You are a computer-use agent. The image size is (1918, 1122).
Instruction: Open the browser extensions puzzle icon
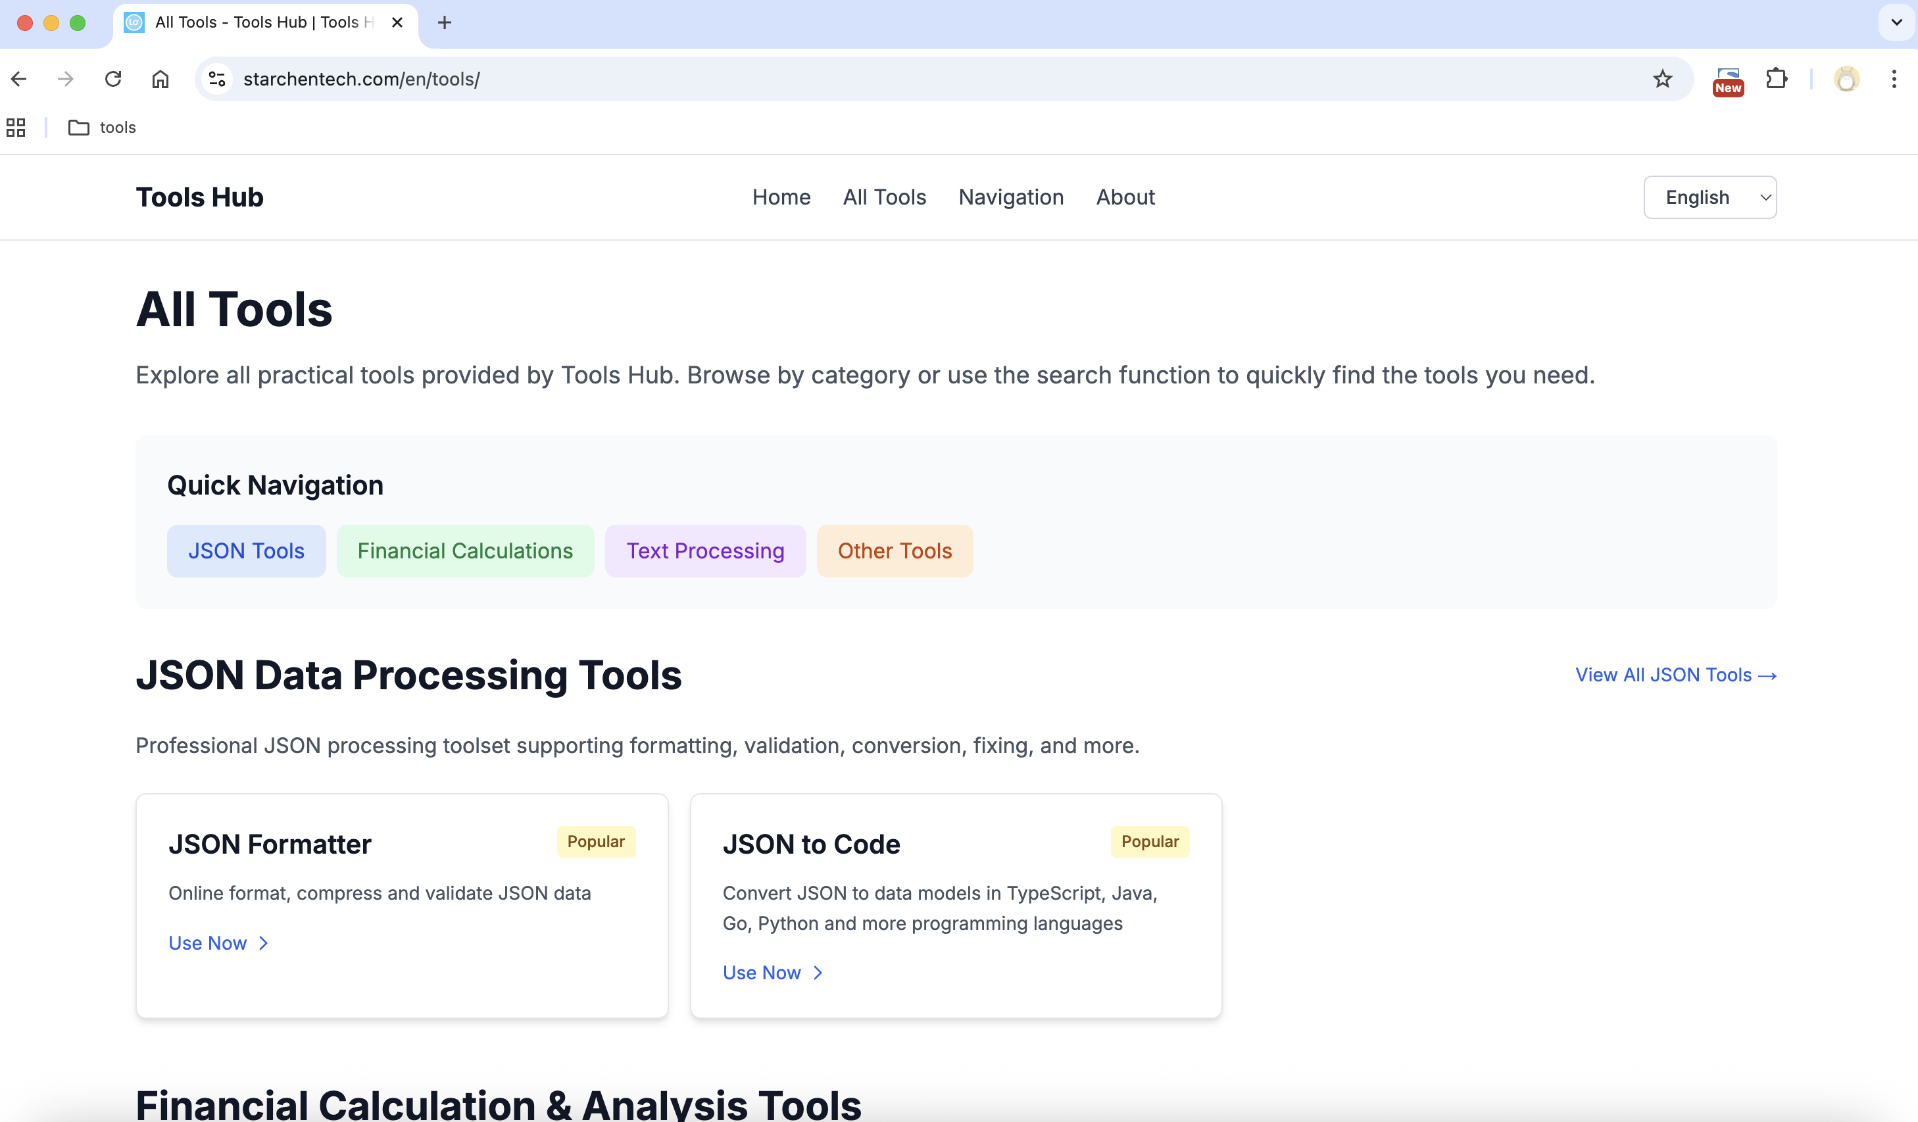click(x=1777, y=78)
